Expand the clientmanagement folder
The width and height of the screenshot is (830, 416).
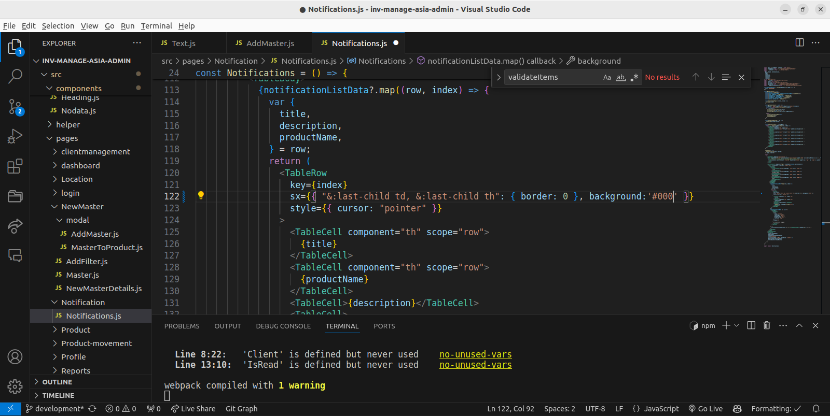click(x=95, y=152)
